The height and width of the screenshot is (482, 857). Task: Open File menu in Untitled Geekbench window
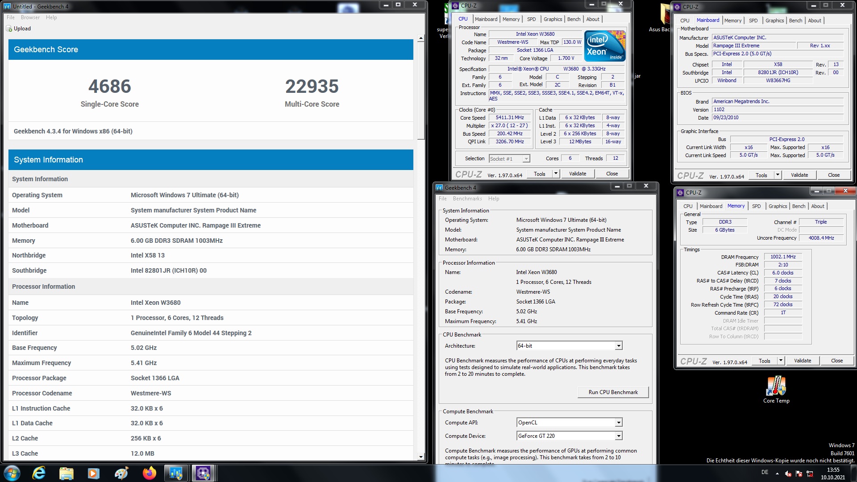11,17
